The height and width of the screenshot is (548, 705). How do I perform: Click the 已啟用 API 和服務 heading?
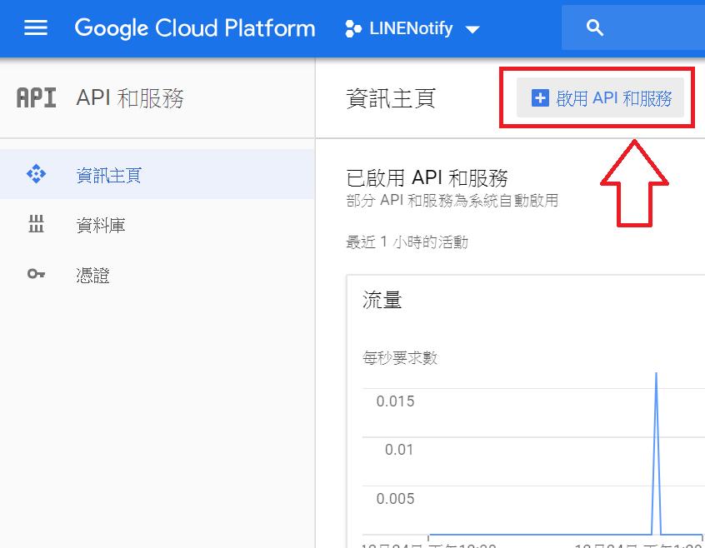(427, 178)
